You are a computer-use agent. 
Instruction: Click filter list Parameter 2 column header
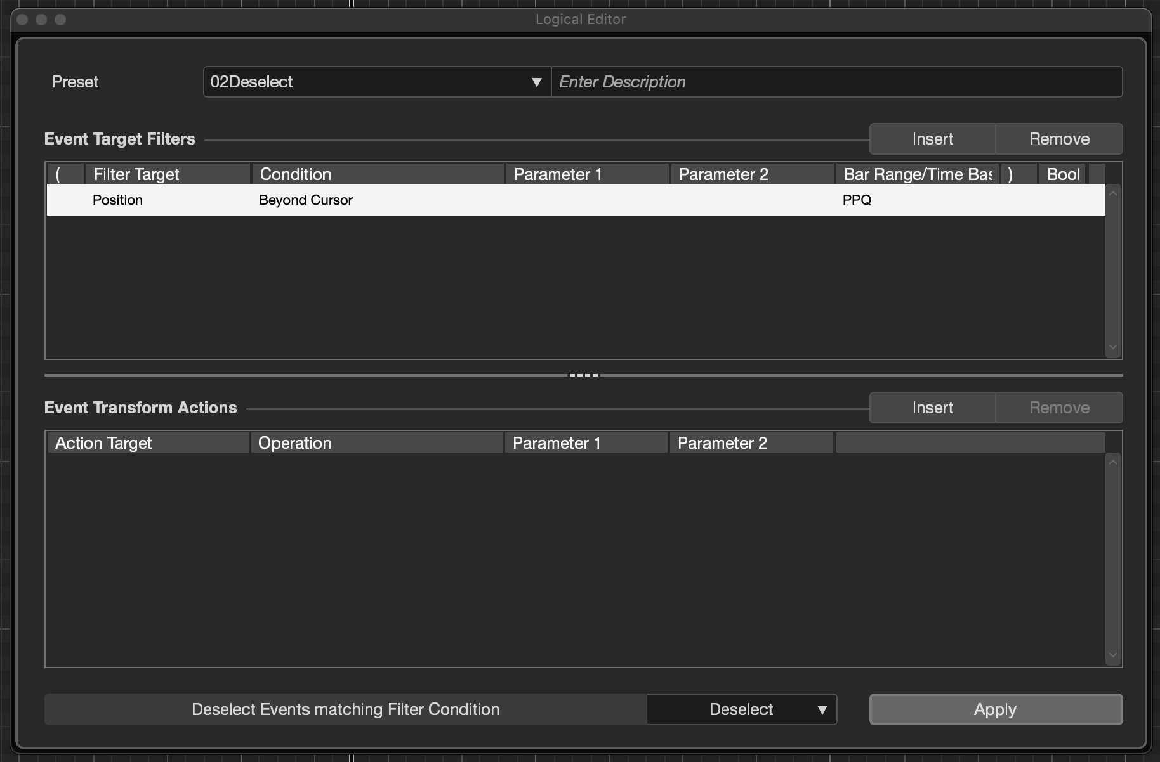coord(753,174)
